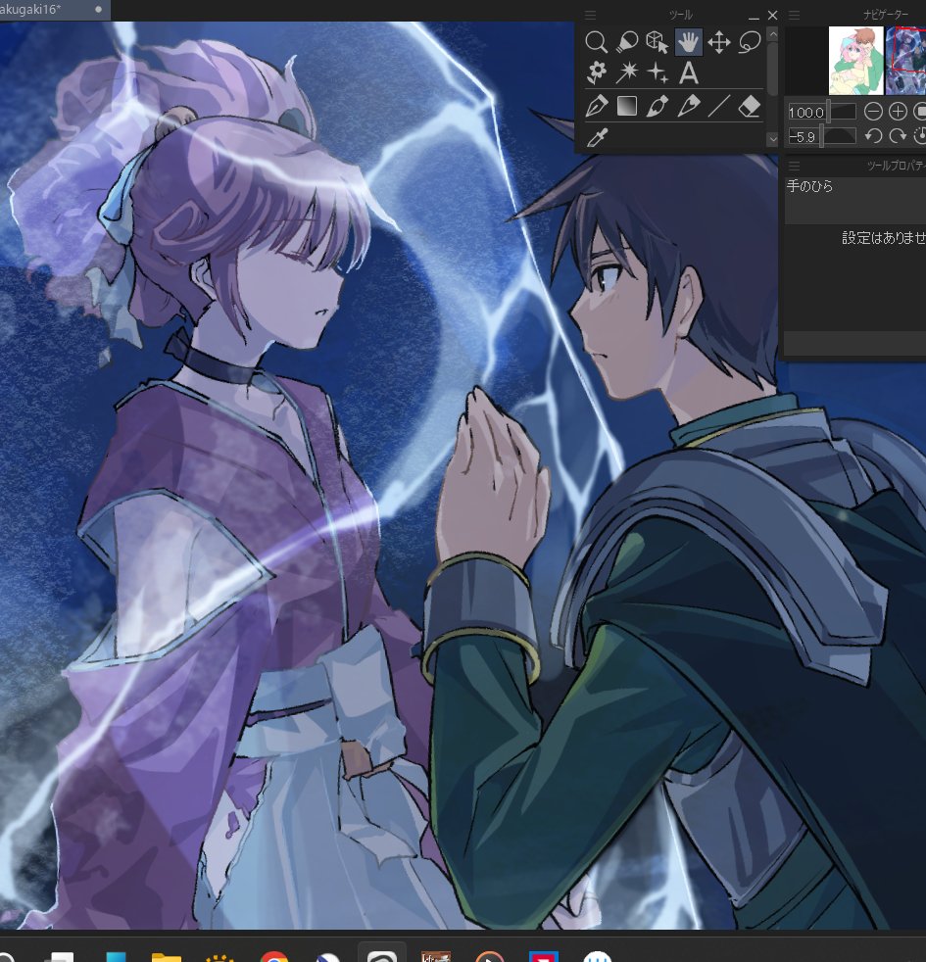
Task: Zoom out with Navigator minus button
Action: [x=873, y=112]
